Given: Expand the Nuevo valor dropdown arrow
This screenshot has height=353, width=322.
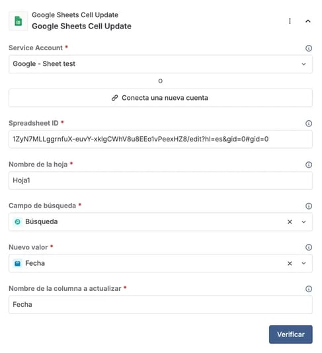Looking at the screenshot, I should point(303,263).
